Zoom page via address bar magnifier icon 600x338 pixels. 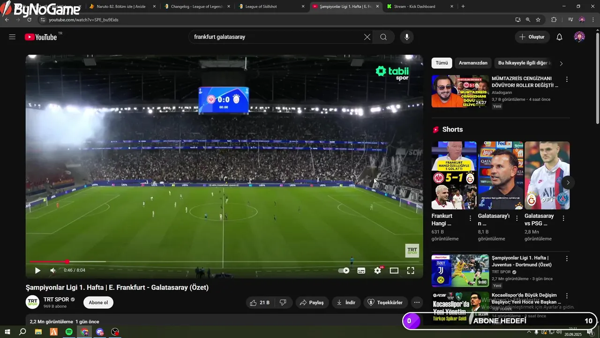click(528, 20)
